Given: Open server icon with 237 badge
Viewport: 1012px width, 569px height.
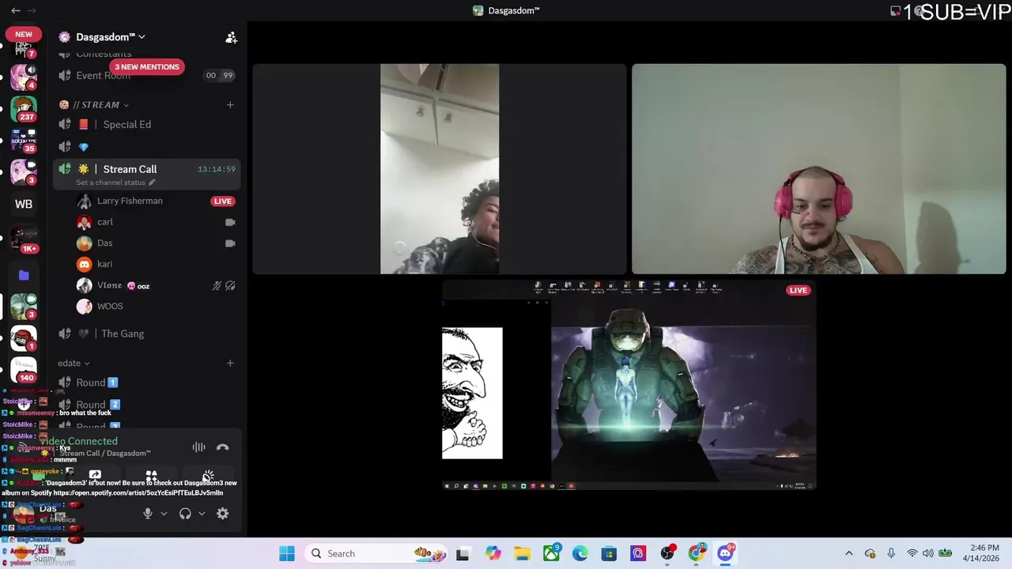Looking at the screenshot, I should tap(24, 109).
